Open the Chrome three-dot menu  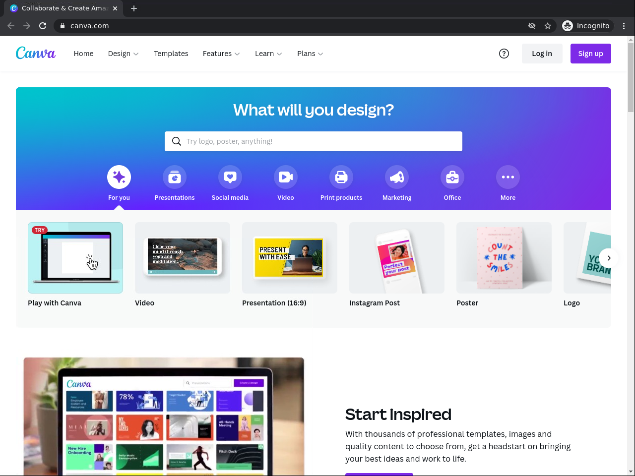pyautogui.click(x=624, y=26)
